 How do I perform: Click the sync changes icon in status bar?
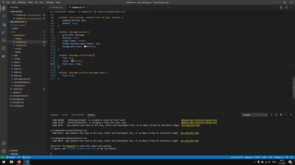pos(19,157)
